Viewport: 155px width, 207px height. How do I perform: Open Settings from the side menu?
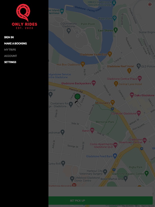[10, 62]
